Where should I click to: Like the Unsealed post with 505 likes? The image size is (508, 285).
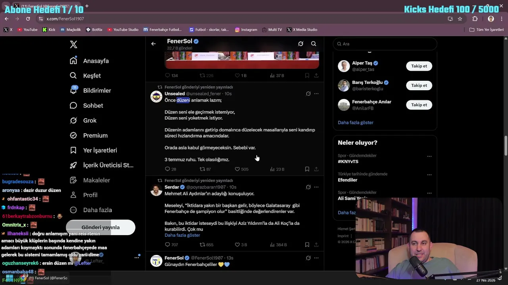(x=241, y=169)
